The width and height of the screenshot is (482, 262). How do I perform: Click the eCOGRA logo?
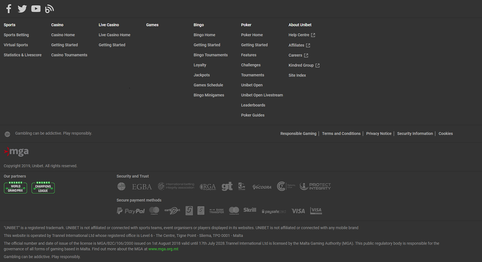262,187
